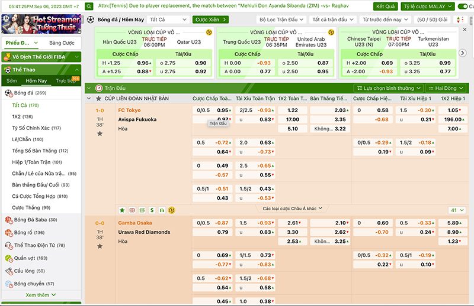Screen dimensions: 474x306
Task: Open the Bộ Lọc Trận Đấu dropdown
Action: (281, 19)
